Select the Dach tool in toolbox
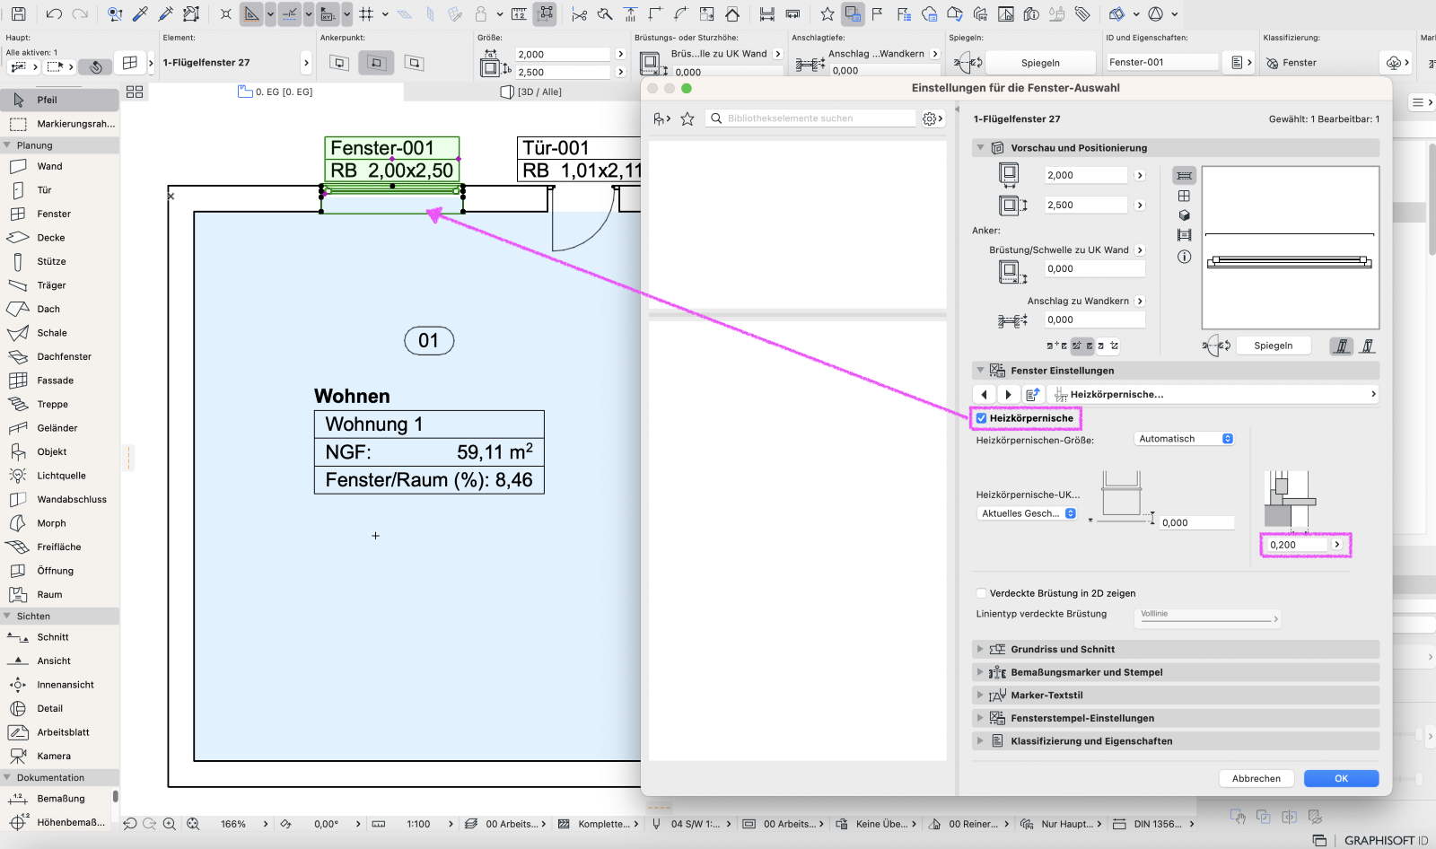This screenshot has height=849, width=1436. pyautogui.click(x=59, y=309)
